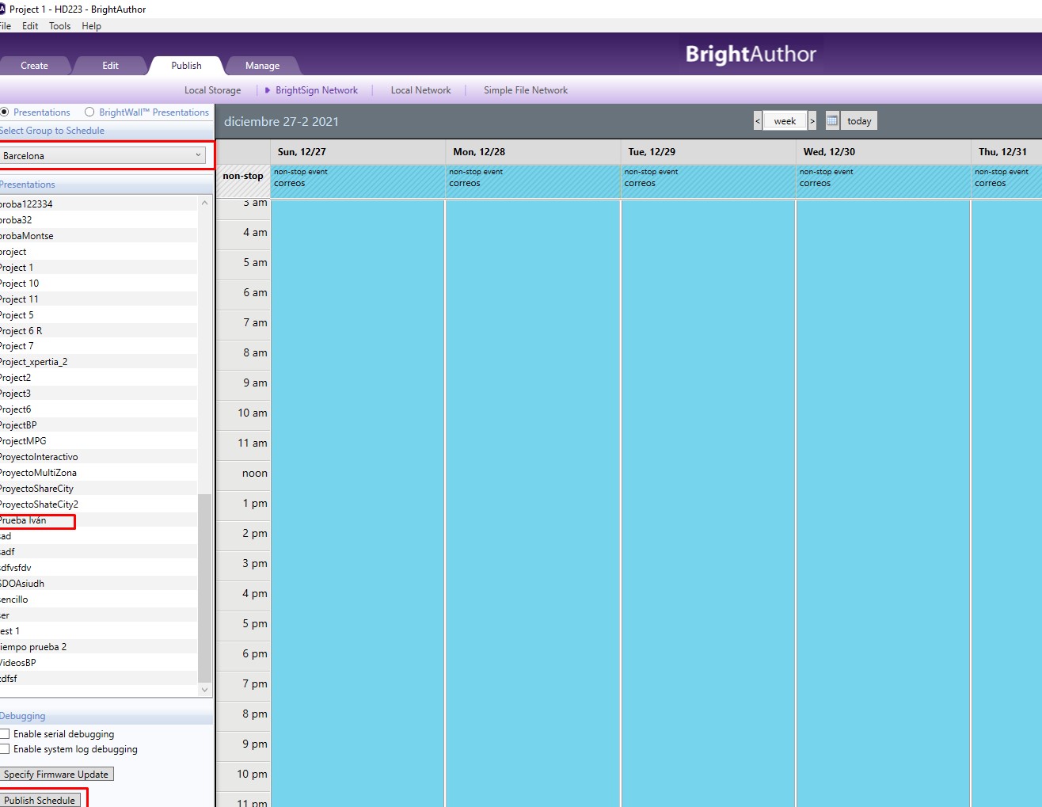Open the Tools menu
This screenshot has height=807, width=1042.
tap(59, 26)
